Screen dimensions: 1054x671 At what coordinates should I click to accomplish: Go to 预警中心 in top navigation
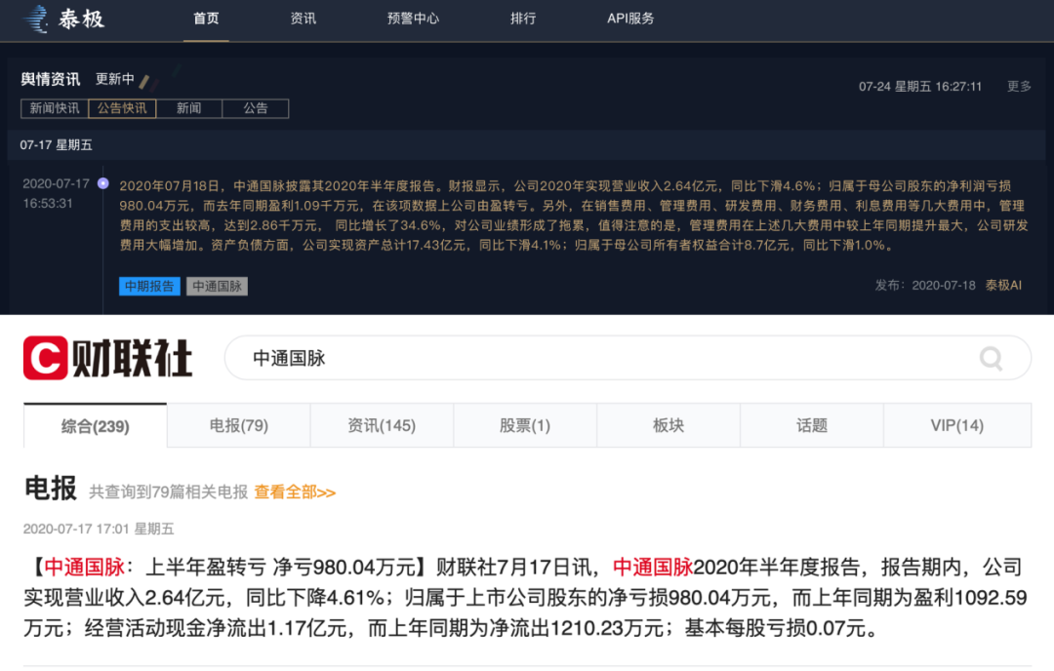413,19
